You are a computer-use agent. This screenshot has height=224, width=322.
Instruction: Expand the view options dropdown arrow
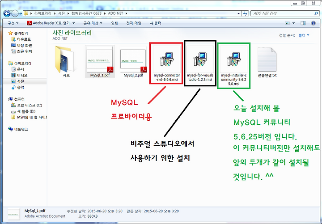pyautogui.click(x=293, y=23)
